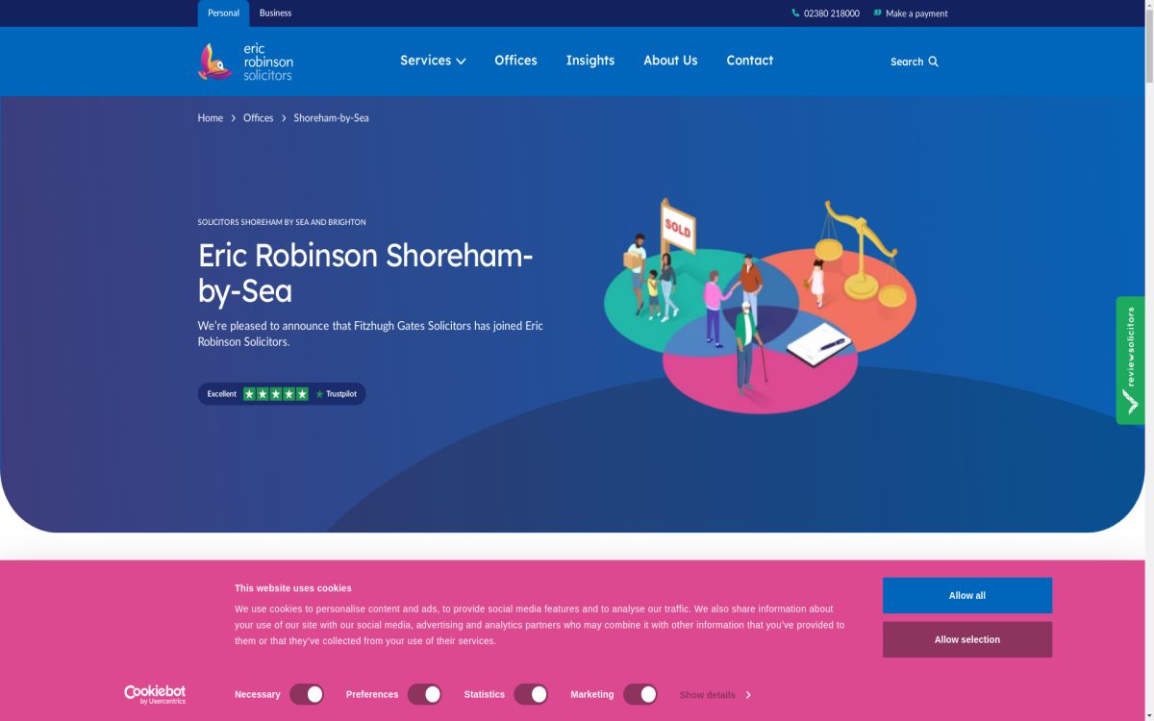
Task: Toggle the Necessary cookie switch
Action: click(307, 694)
